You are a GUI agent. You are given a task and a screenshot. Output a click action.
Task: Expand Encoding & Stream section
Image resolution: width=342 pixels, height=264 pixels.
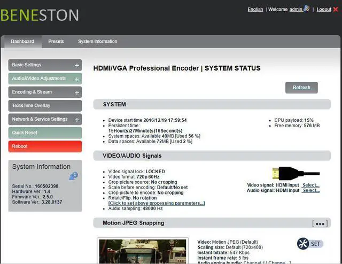(77, 92)
